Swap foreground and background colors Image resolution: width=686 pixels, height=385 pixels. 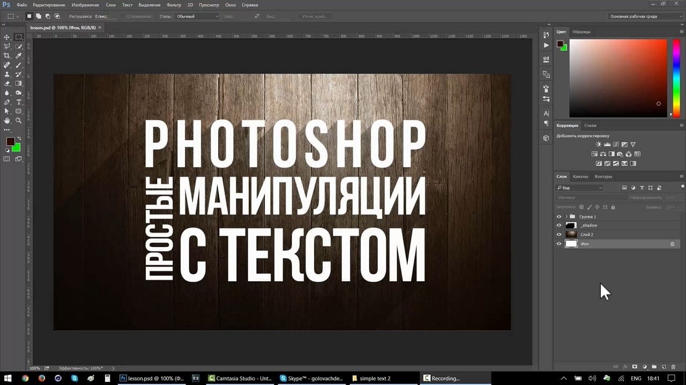tap(18, 138)
